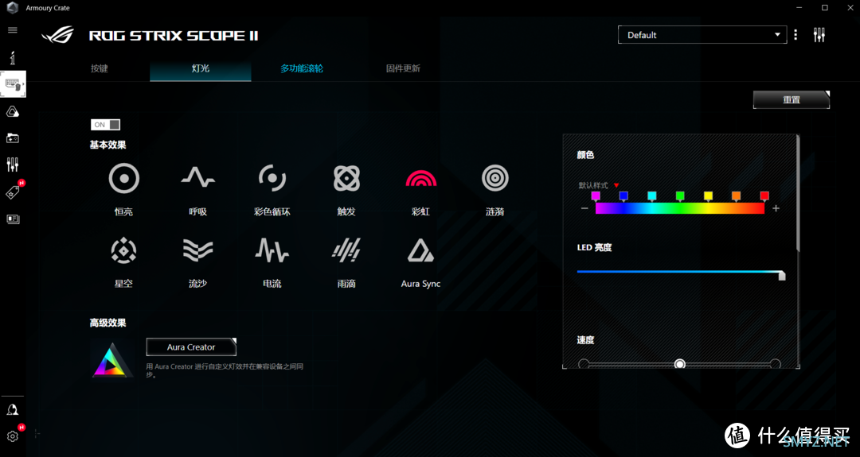The image size is (860, 457).
Task: Add a gradient stop with plus button
Action: tap(776, 208)
